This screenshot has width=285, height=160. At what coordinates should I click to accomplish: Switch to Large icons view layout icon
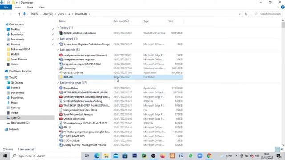click(x=282, y=149)
